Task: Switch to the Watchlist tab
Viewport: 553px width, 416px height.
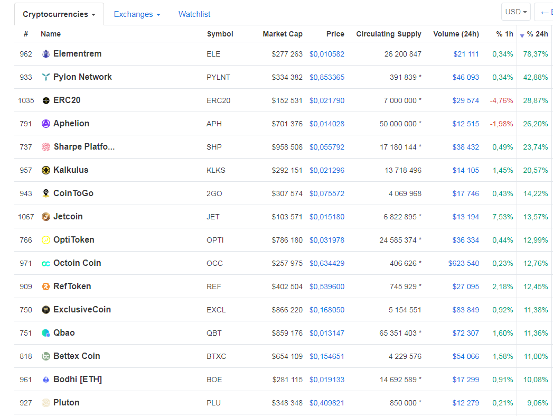Action: pyautogui.click(x=194, y=14)
